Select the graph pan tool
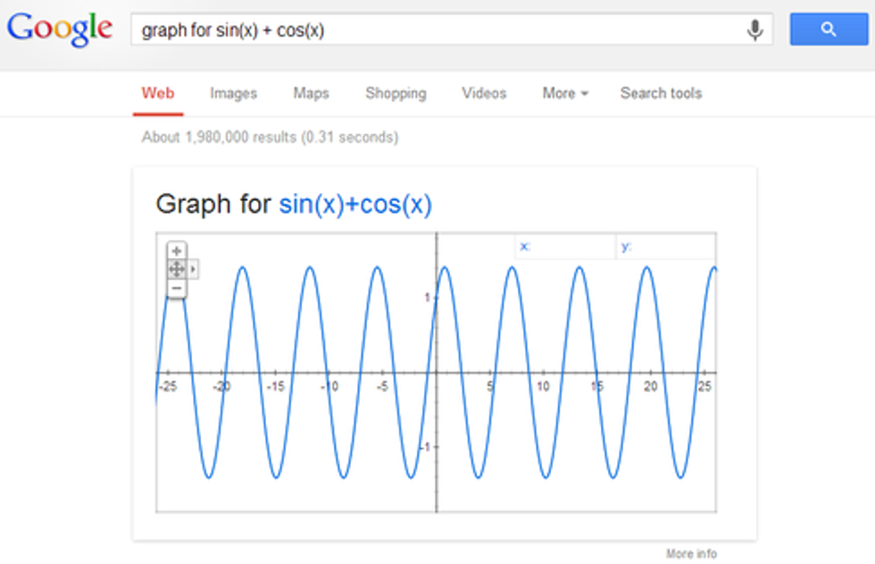Screen dimensions: 875x564 click(177, 270)
